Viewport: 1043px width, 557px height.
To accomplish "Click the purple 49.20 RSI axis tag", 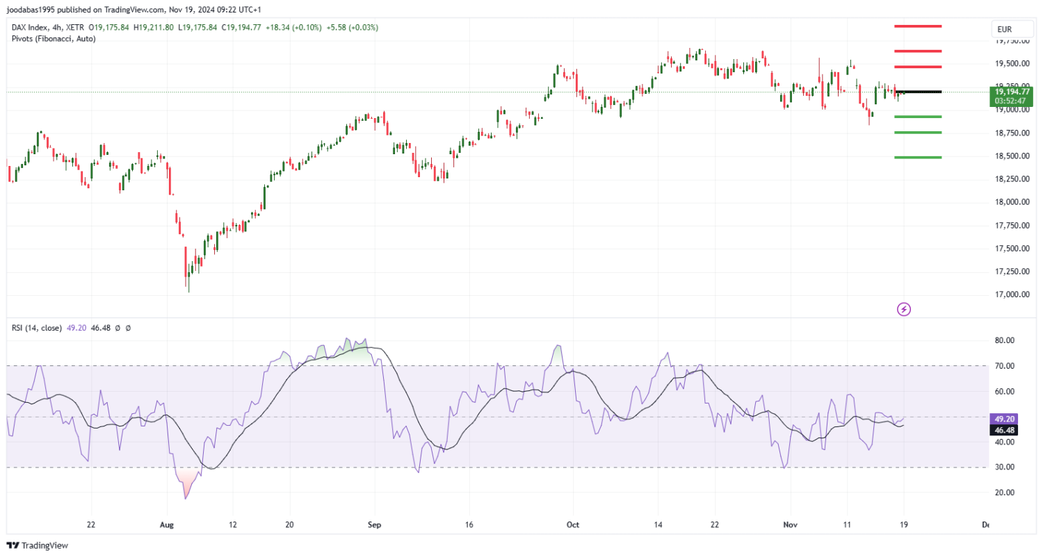I will pos(1005,419).
